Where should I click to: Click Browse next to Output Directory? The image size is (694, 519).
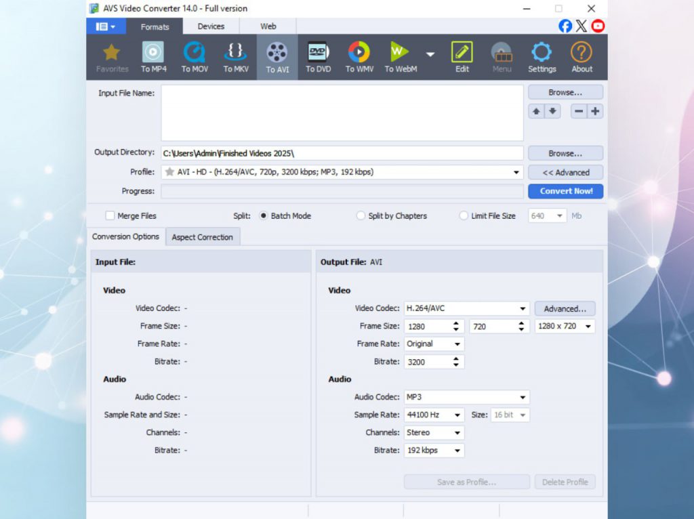565,153
